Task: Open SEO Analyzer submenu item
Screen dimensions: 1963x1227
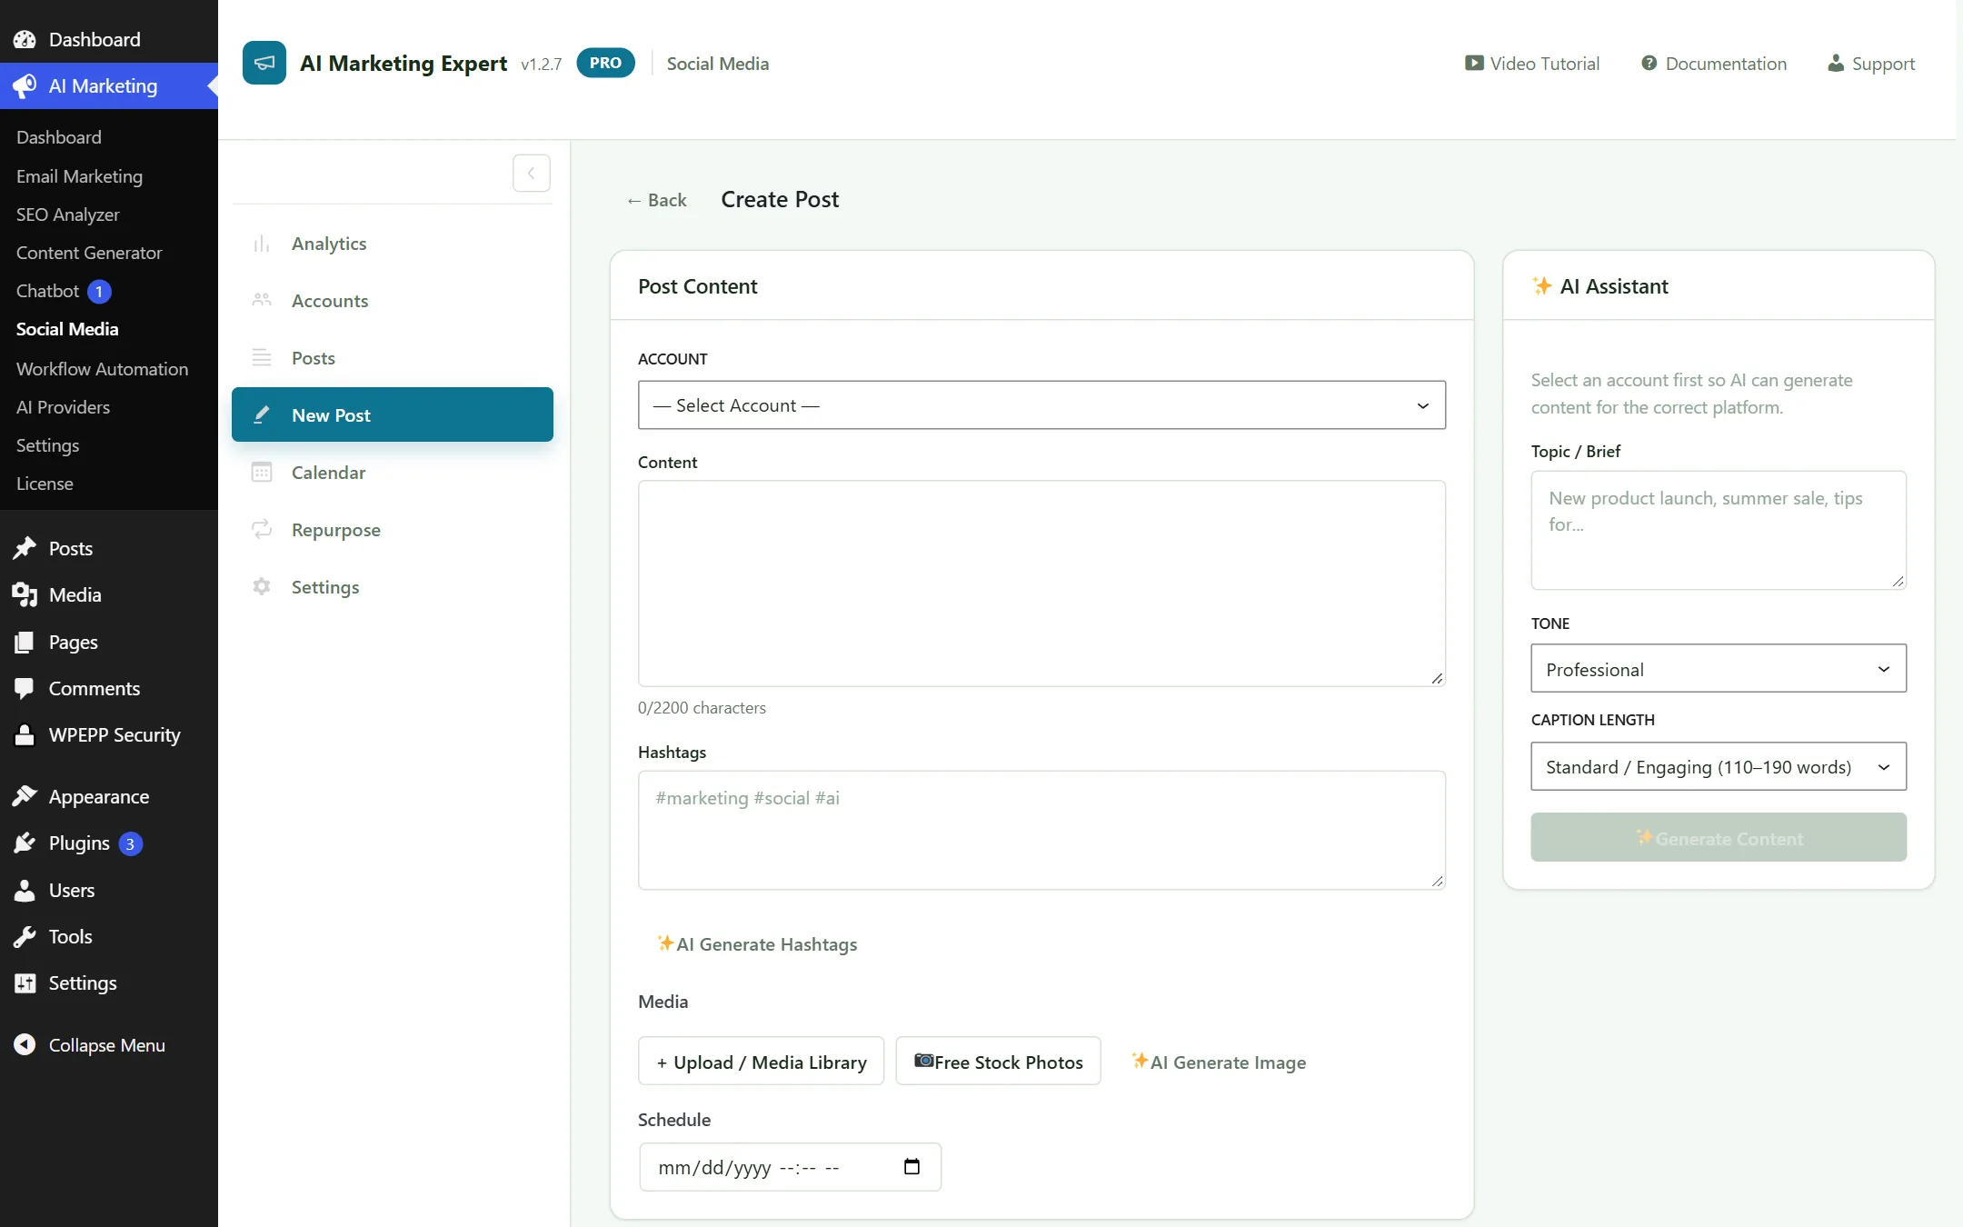Action: pyautogui.click(x=68, y=214)
